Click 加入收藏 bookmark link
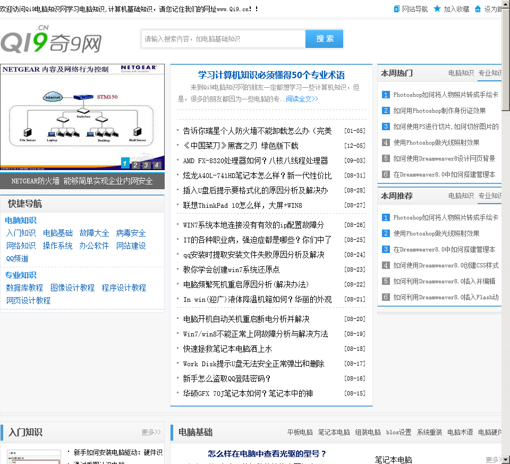510x464 pixels. point(456,9)
